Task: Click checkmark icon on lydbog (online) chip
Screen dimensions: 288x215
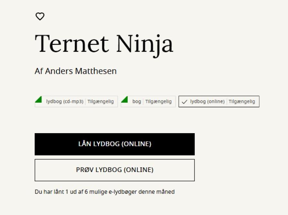Action: [184, 102]
